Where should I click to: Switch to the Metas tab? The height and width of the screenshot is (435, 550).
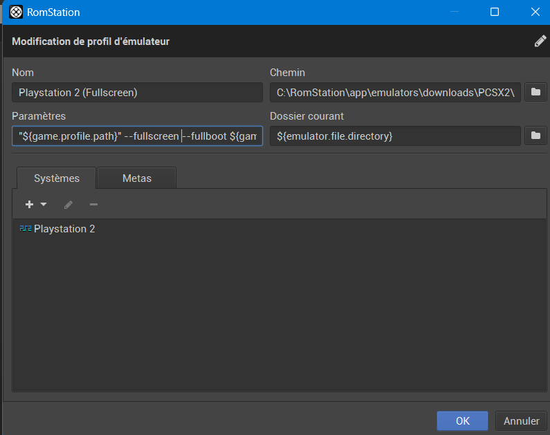[137, 178]
